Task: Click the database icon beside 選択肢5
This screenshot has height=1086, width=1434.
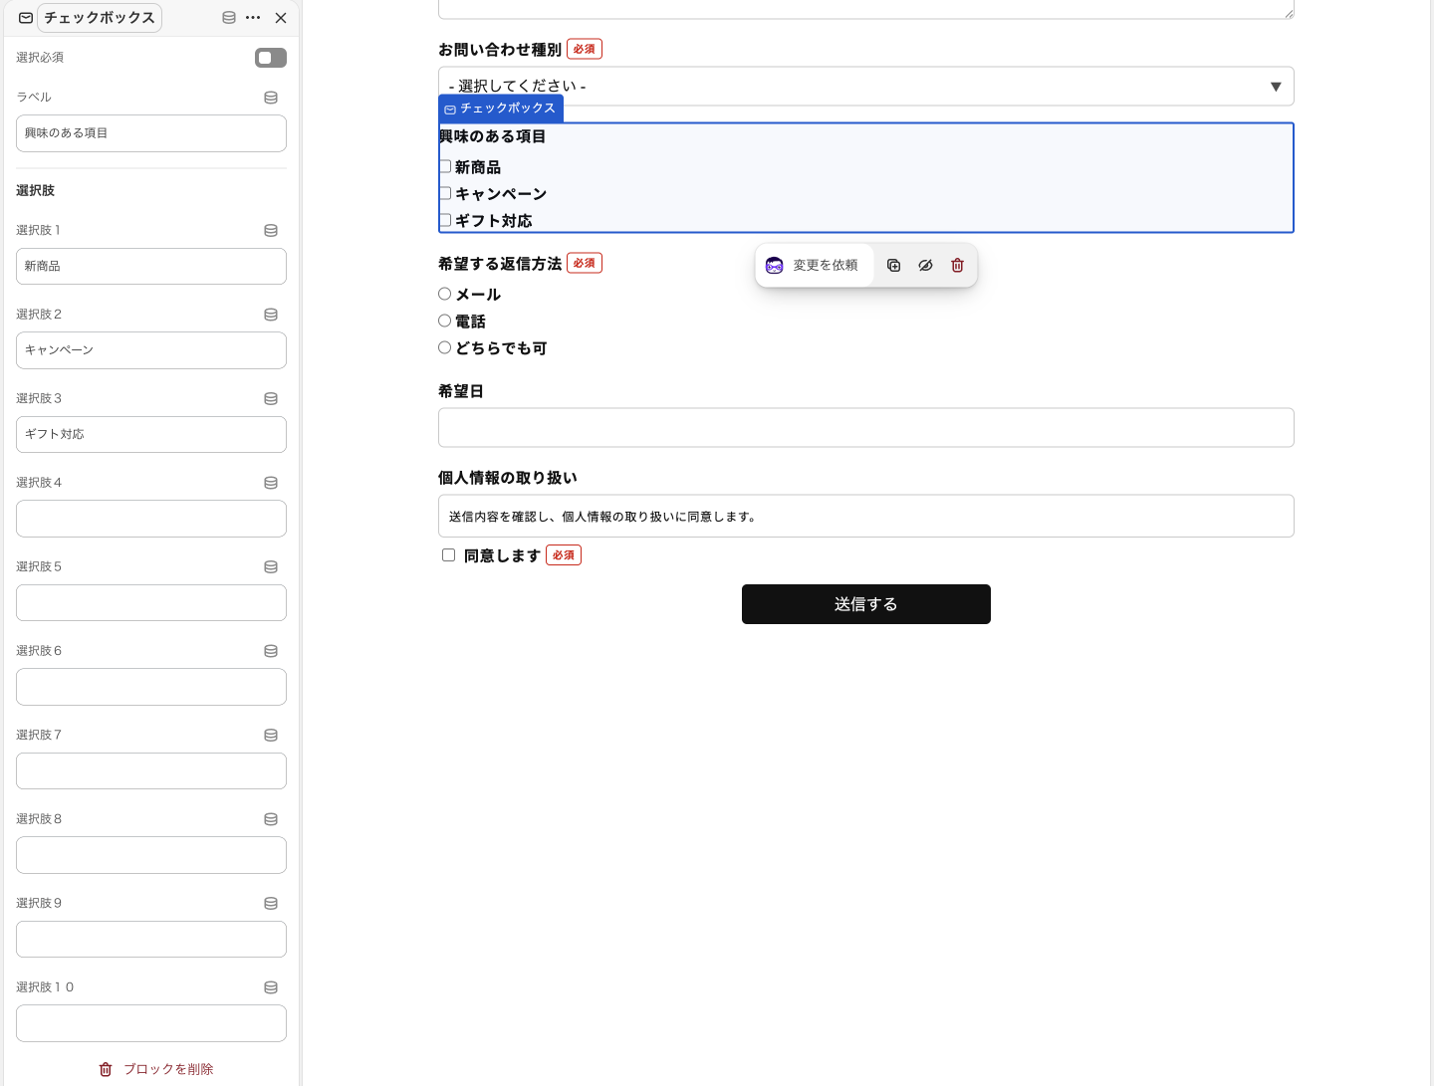Action: click(271, 566)
